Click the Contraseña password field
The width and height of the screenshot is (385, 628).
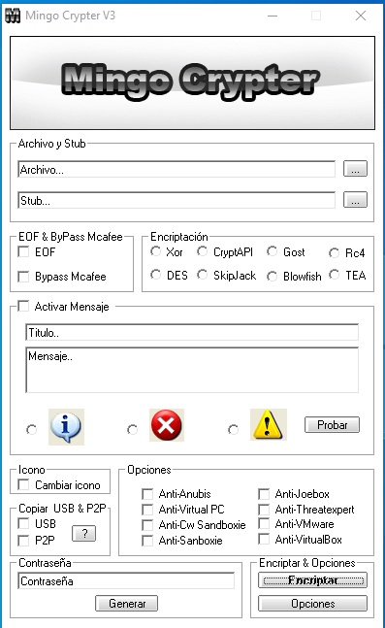tap(126, 580)
